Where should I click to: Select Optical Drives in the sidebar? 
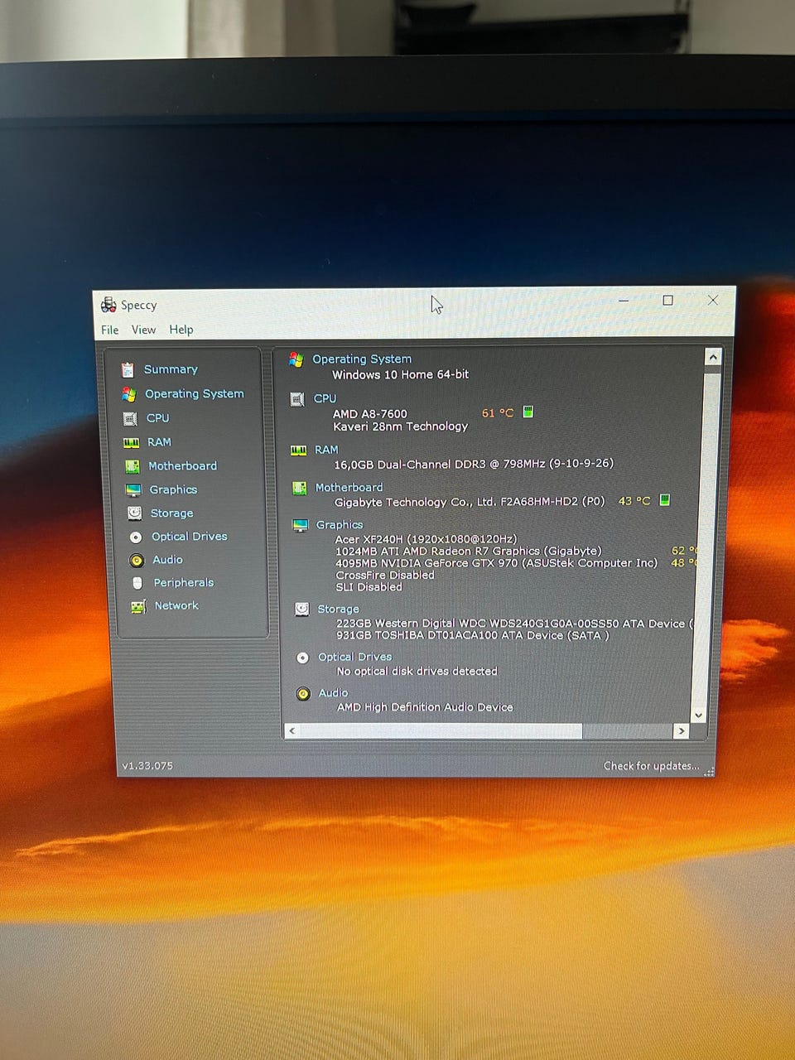click(189, 537)
